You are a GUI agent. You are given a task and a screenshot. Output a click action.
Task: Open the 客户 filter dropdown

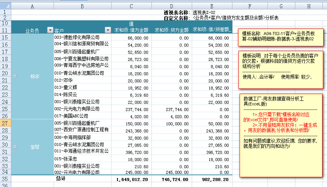pyautogui.click(x=108, y=30)
